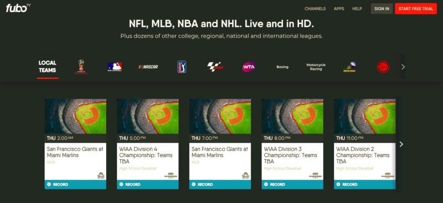
Task: Select the FIFA World Cup league icon
Action: coord(81,67)
